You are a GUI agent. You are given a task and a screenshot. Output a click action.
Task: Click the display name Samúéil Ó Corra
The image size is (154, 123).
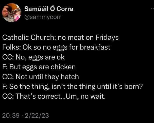point(49,9)
